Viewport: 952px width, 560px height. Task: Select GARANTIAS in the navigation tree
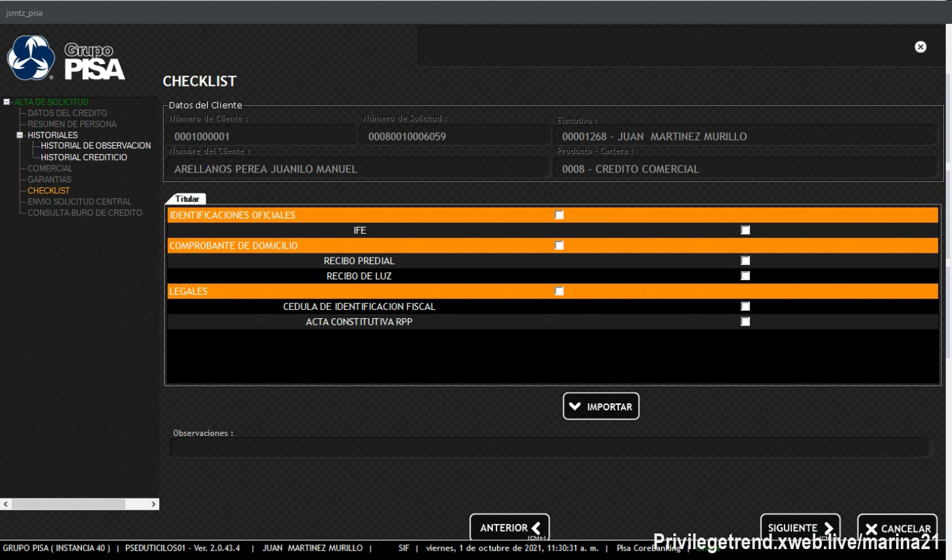click(49, 180)
